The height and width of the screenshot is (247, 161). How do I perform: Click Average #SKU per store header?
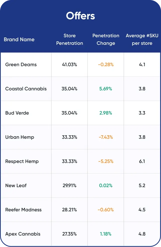tap(142, 40)
